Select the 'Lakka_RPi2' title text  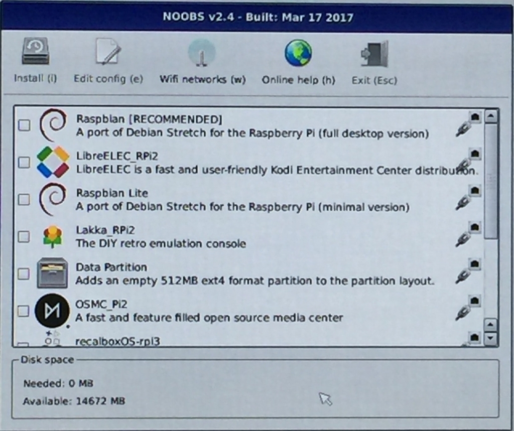pyautogui.click(x=105, y=230)
